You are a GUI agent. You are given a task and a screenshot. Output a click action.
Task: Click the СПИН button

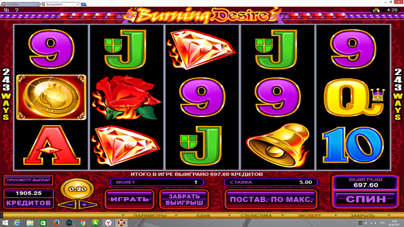366,199
